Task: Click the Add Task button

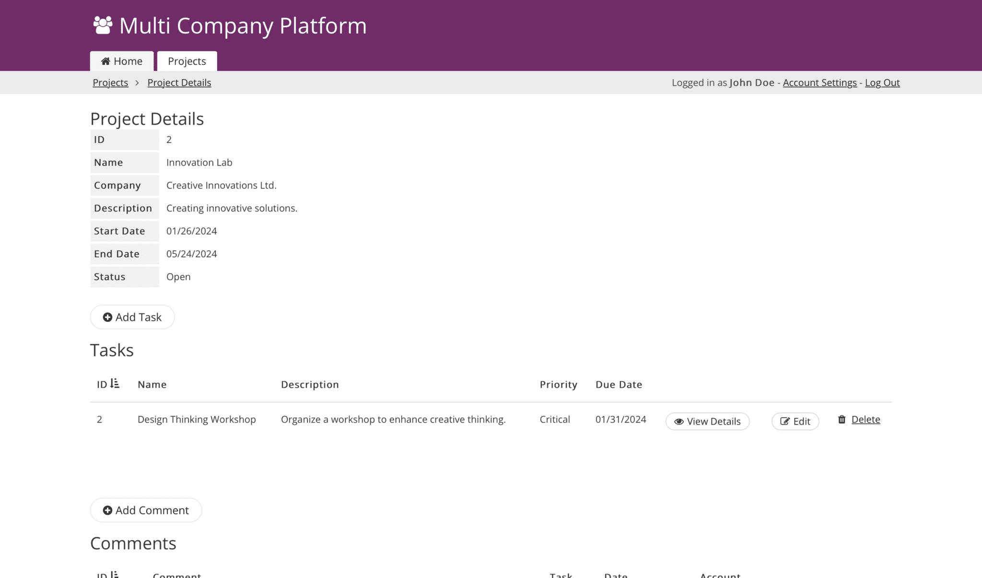Action: 132,317
